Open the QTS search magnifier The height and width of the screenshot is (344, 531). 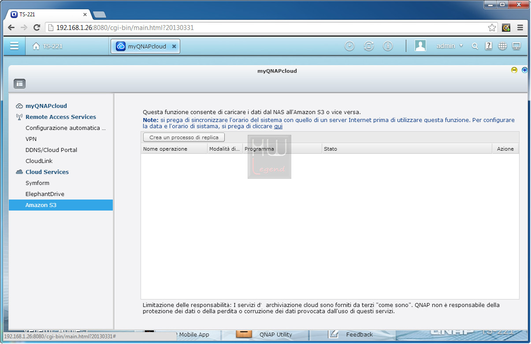pos(475,46)
